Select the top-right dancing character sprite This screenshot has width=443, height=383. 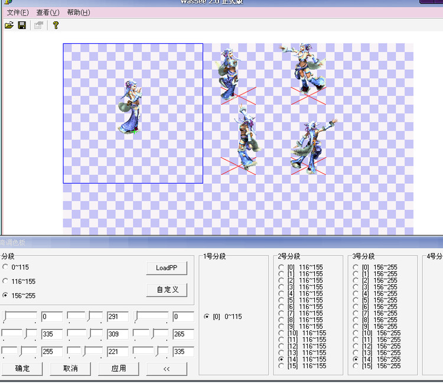[x=305, y=68]
